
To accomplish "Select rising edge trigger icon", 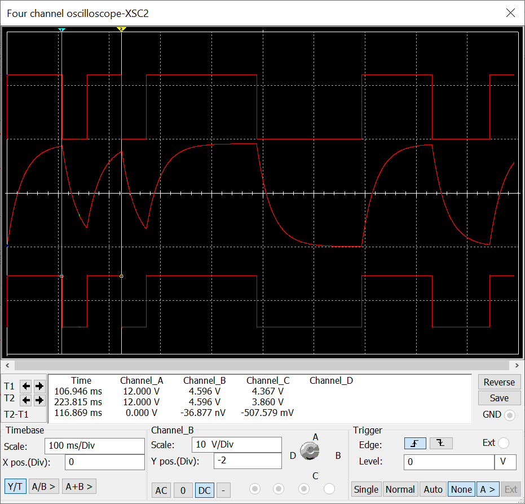I will pos(415,444).
